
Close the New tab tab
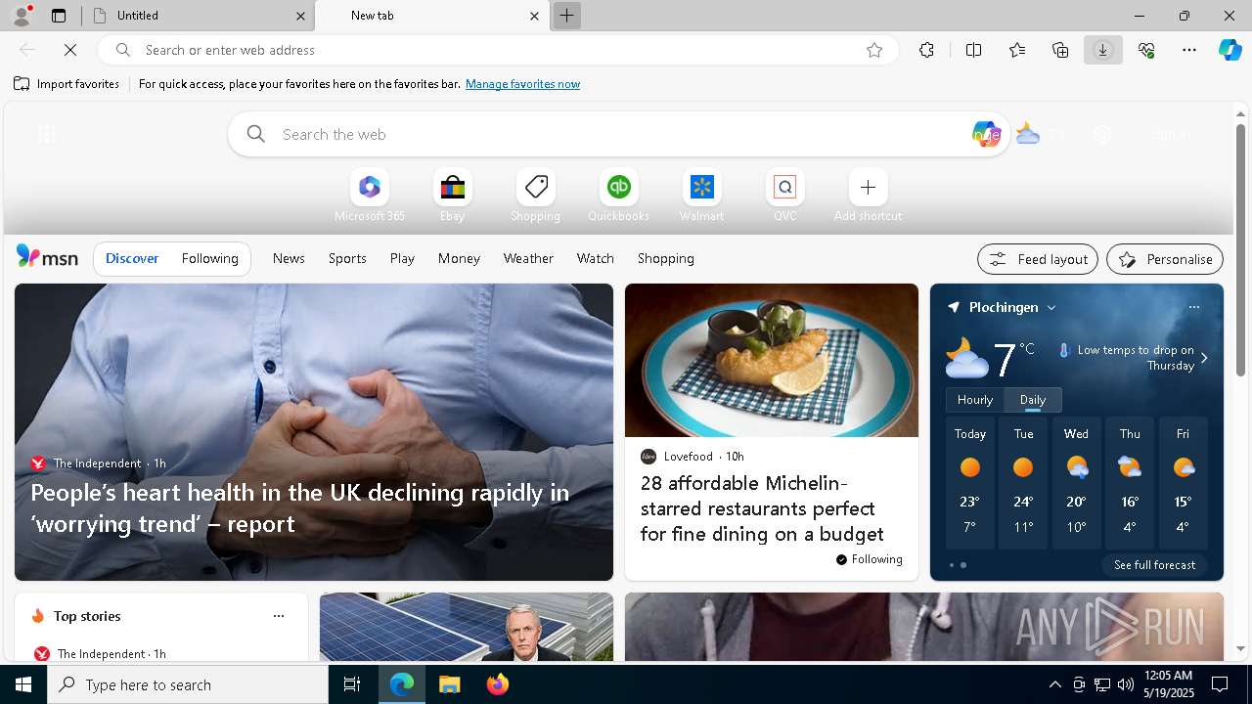click(534, 16)
